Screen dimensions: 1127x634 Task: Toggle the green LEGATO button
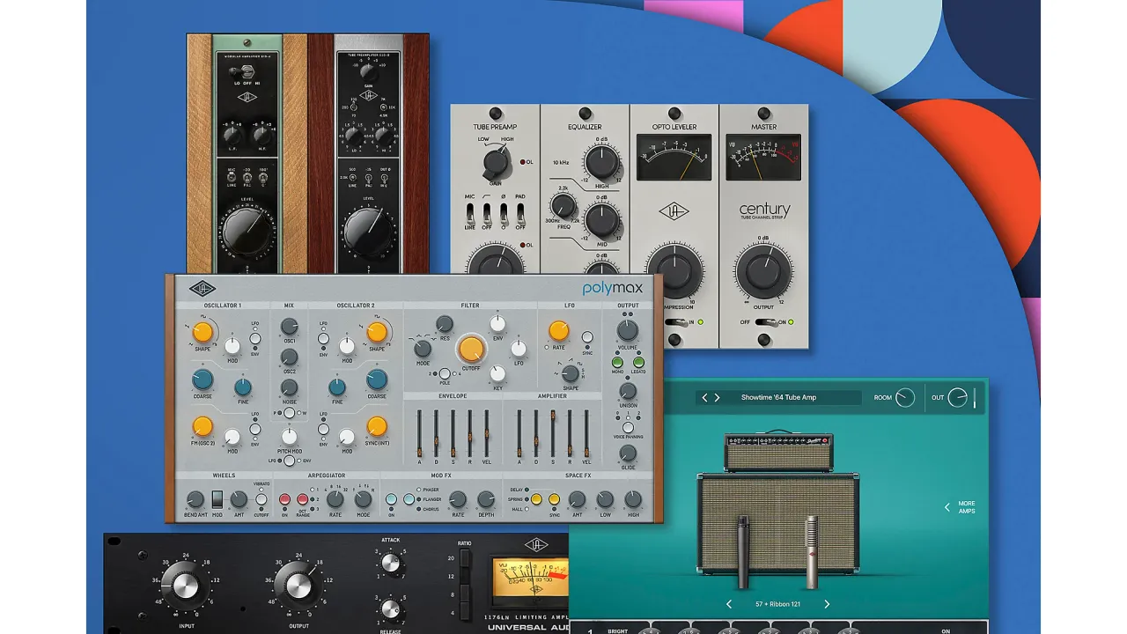click(x=638, y=362)
